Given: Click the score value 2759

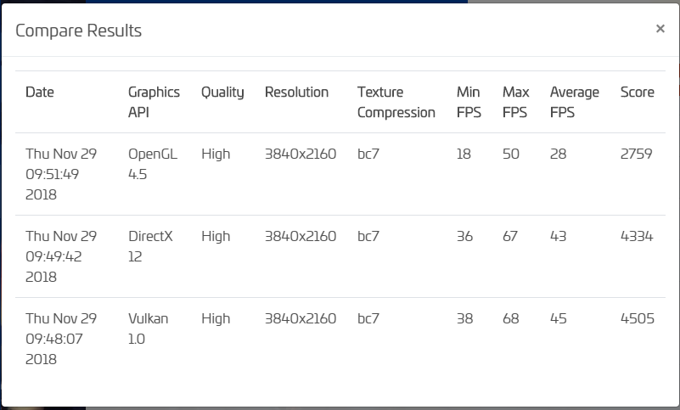Looking at the screenshot, I should [636, 154].
